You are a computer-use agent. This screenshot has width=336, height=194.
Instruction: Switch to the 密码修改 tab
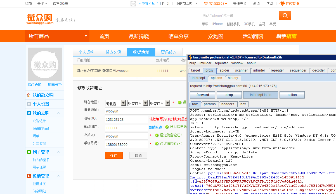169,52
